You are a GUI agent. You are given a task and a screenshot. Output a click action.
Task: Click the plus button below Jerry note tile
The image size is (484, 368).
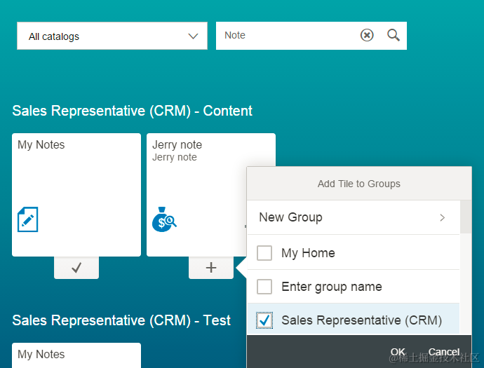[x=211, y=268]
